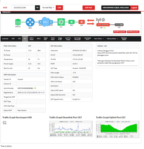Image resolution: width=144 pixels, height=149 pixels.
Task: Select the blue BRAS router icon
Action: pos(30,22)
